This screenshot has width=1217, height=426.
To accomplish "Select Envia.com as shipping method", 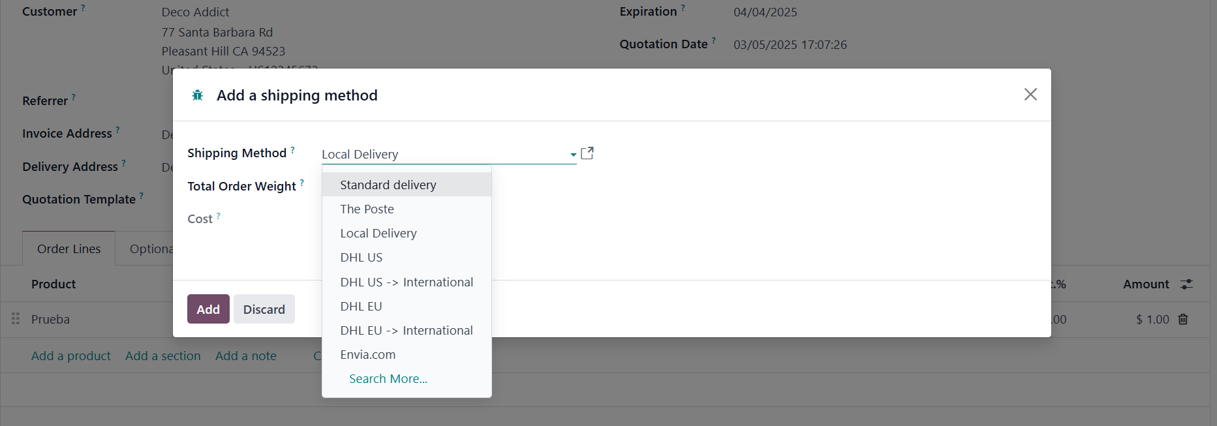I will 367,354.
